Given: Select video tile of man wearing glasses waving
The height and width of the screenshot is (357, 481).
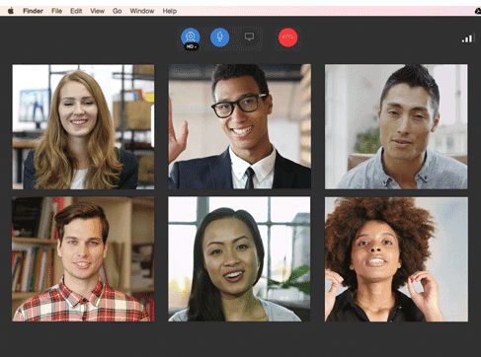Looking at the screenshot, I should tap(240, 126).
